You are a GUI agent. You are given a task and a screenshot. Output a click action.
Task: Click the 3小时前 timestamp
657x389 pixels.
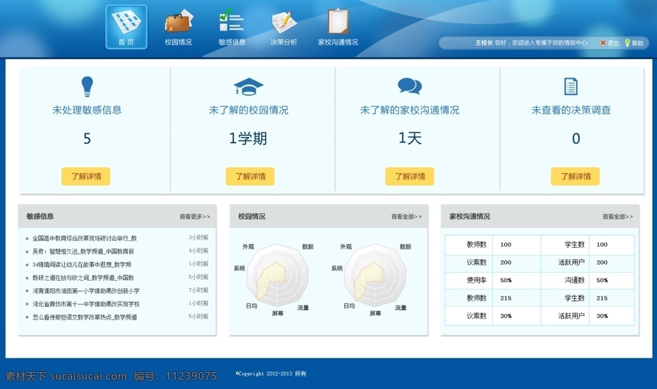199,238
